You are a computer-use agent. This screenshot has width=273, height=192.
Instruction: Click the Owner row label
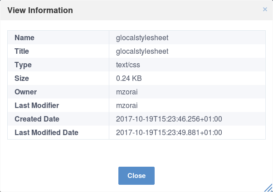pyautogui.click(x=25, y=92)
